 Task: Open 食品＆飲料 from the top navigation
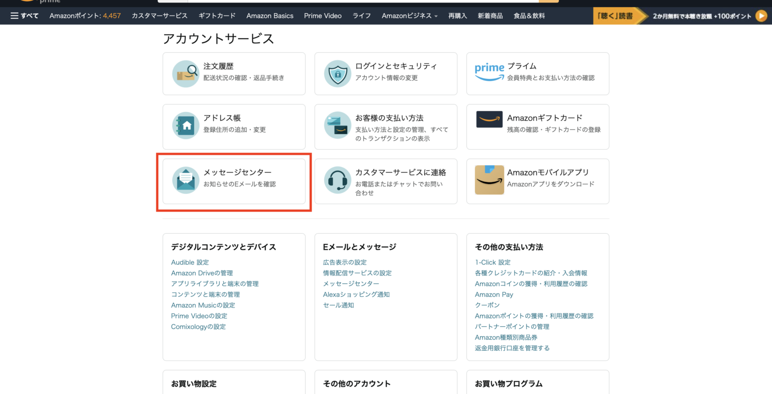pyautogui.click(x=529, y=16)
